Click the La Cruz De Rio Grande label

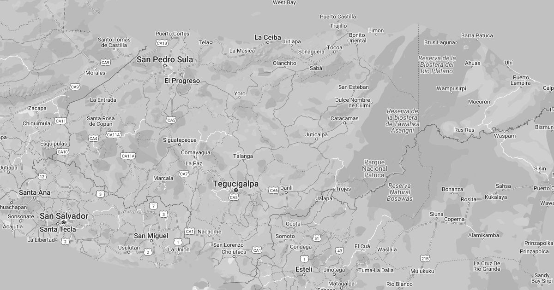click(487, 266)
